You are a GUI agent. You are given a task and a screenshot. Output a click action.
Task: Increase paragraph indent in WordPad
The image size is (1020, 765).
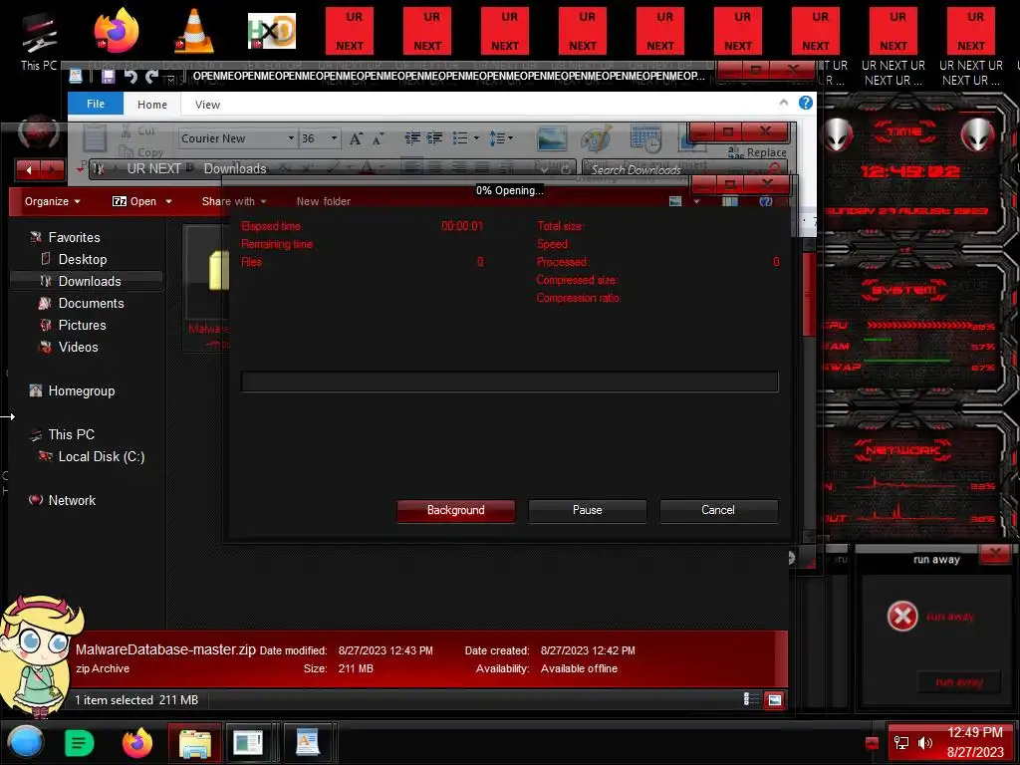[x=434, y=137]
